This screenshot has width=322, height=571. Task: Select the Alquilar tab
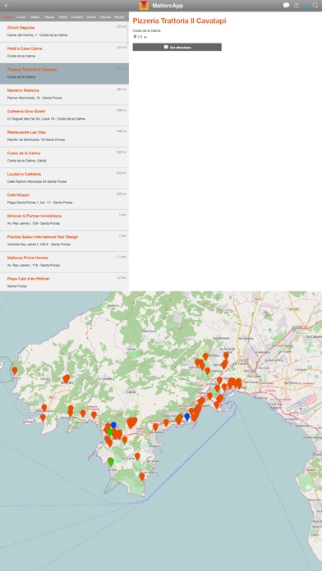[x=119, y=17]
